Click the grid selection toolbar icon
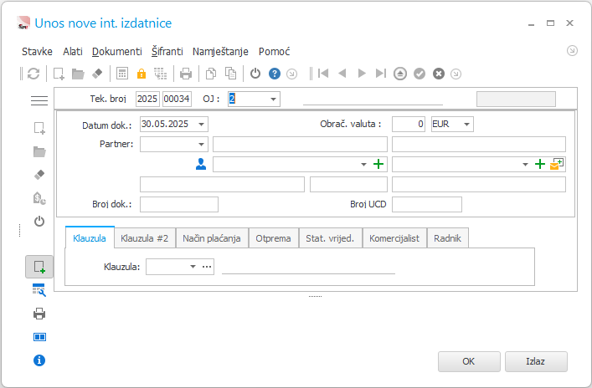Viewport: 592px width, 388px height. click(161, 74)
